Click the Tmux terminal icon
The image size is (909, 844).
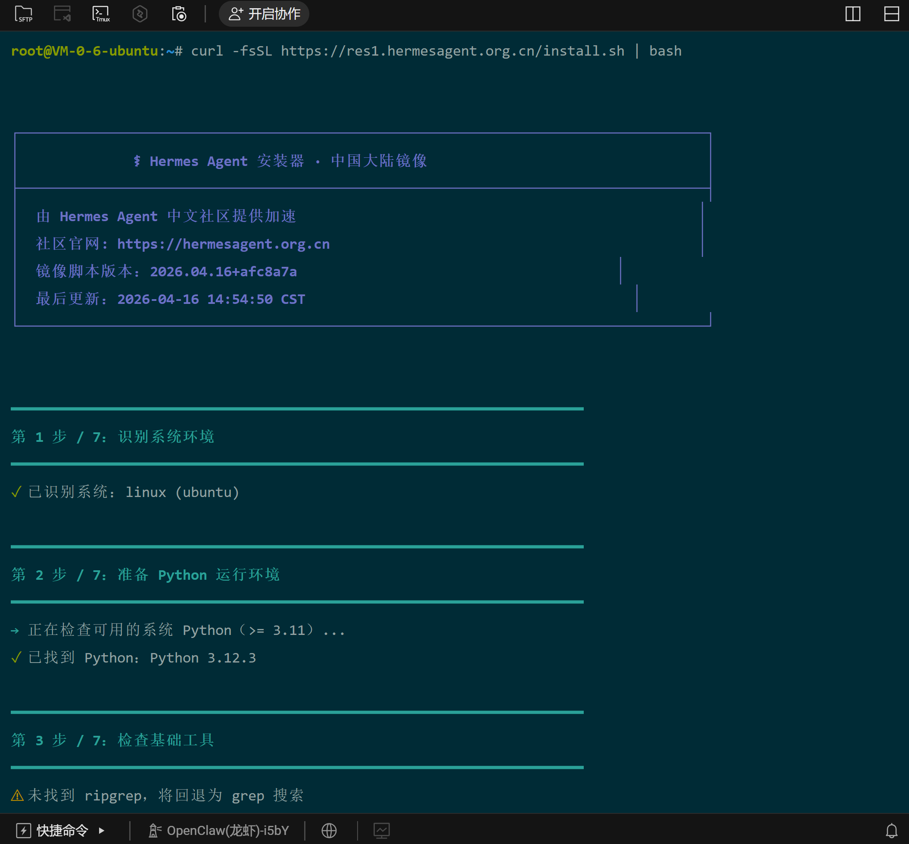pyautogui.click(x=101, y=14)
